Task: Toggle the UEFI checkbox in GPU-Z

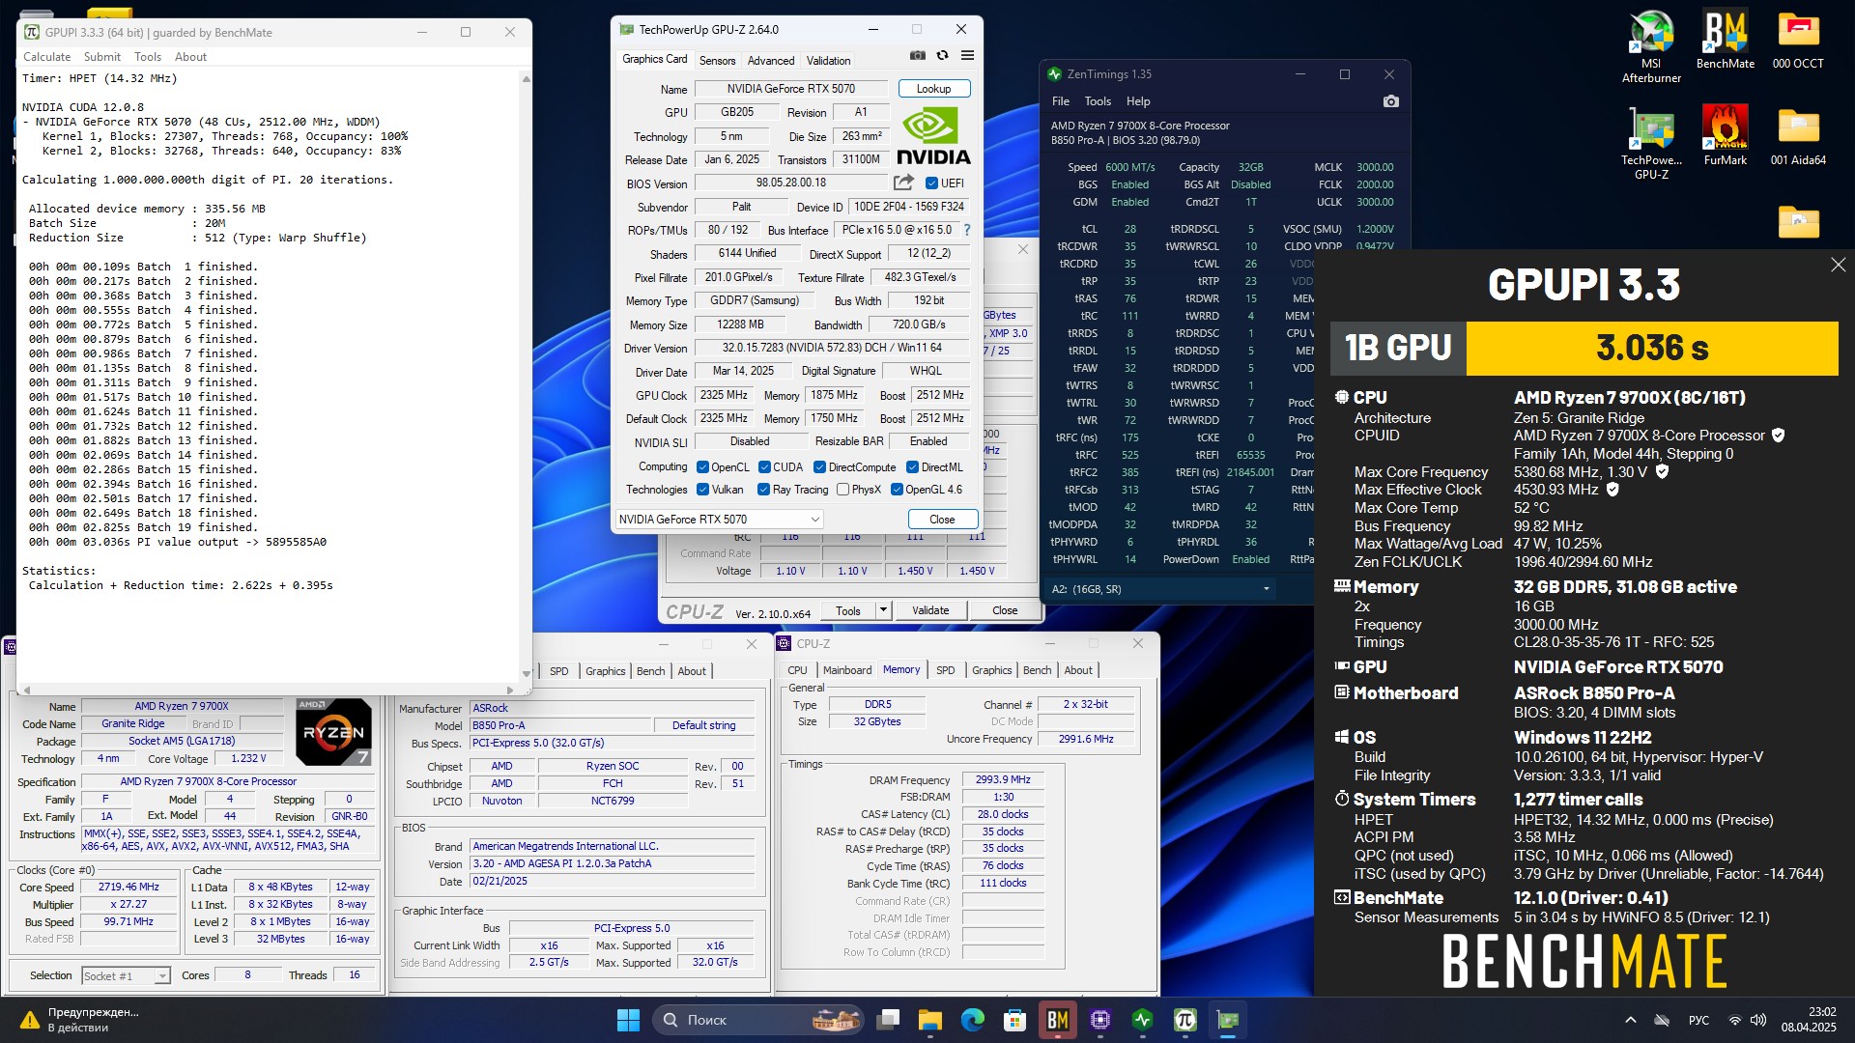Action: [x=931, y=183]
